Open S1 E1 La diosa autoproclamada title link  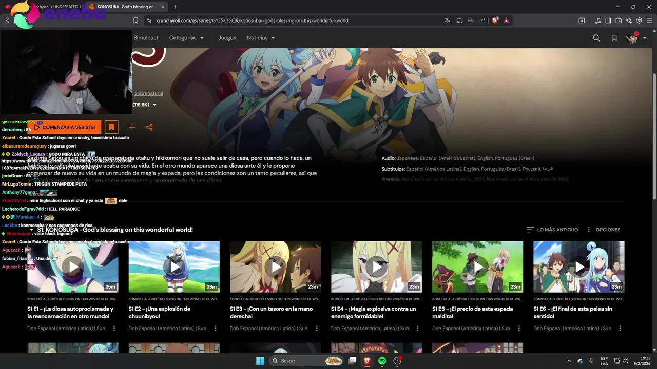click(70, 313)
